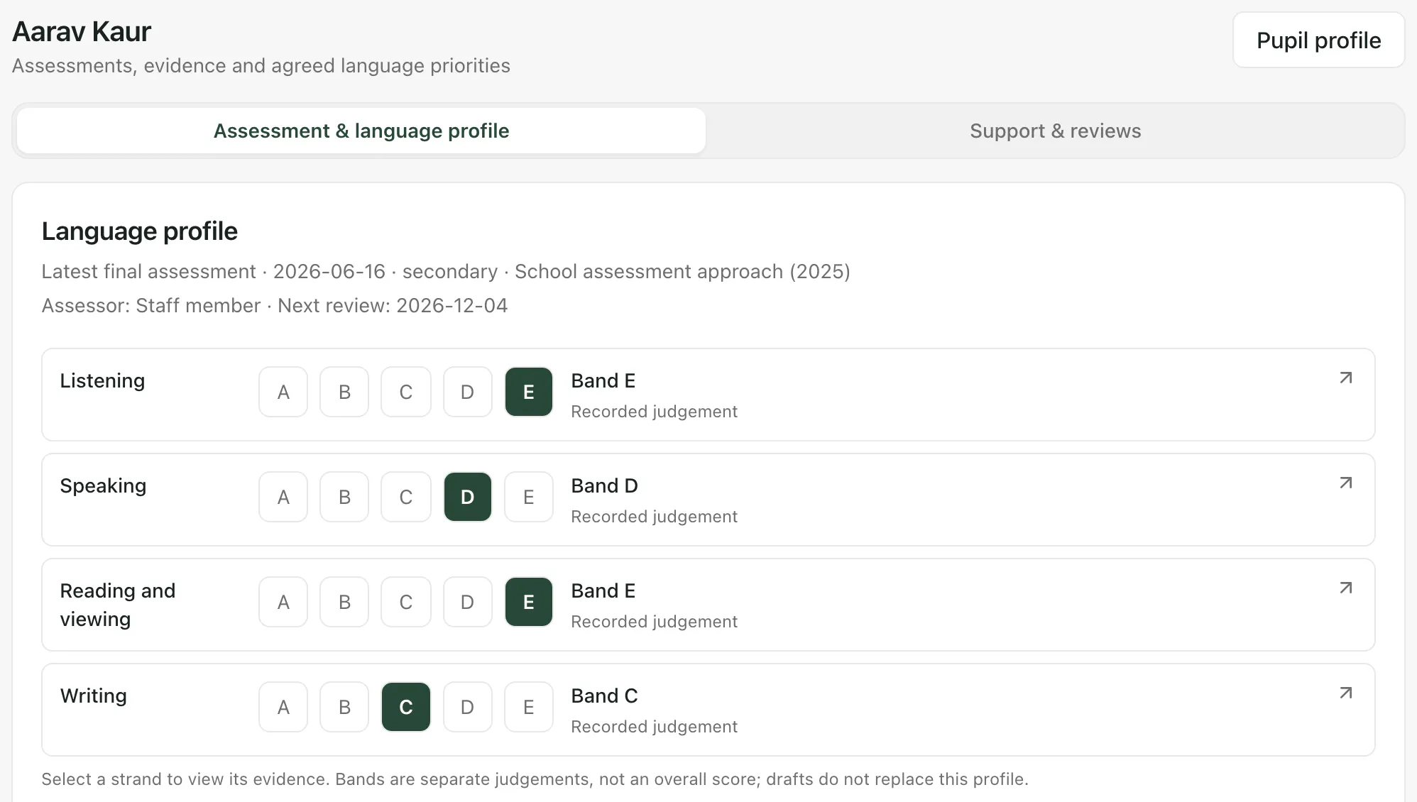This screenshot has height=802, width=1417.
Task: Click selected band C in Writing row
Action: [x=406, y=707]
